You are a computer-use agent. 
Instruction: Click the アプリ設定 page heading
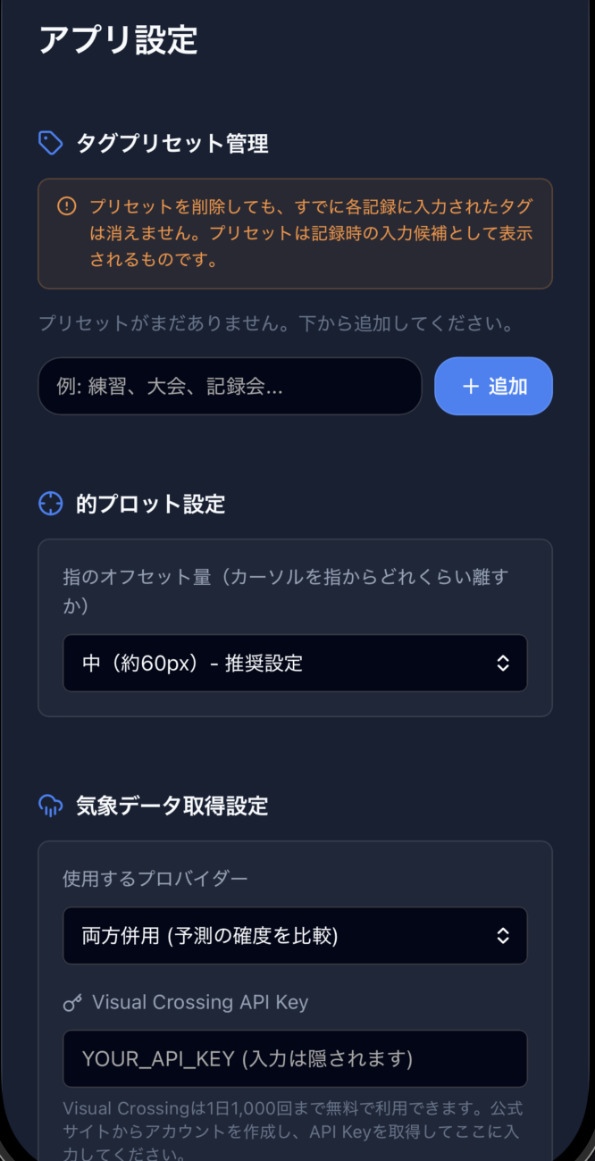pos(118,40)
